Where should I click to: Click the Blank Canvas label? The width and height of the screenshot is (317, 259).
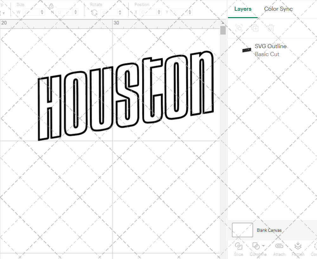pos(269,230)
